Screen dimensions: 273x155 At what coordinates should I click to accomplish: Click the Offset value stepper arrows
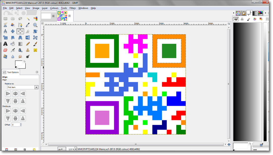(21, 125)
